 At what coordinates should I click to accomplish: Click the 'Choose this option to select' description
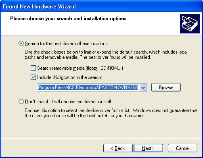[x=111, y=113]
